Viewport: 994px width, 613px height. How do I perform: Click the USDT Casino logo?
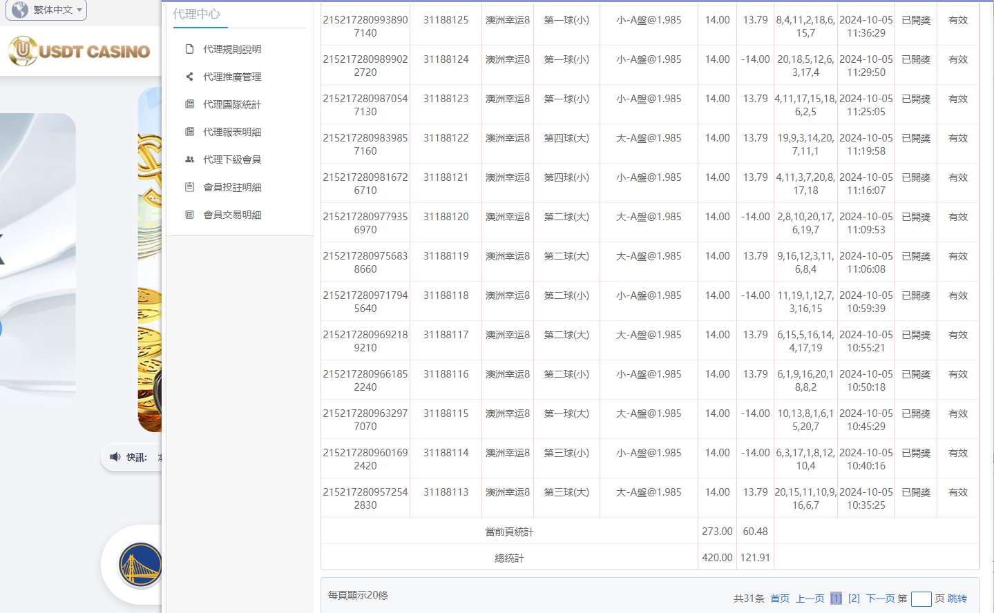(x=79, y=51)
